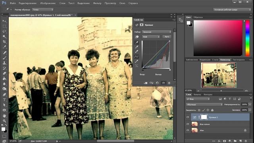Click the black point eyedropper in Curves

137,43
